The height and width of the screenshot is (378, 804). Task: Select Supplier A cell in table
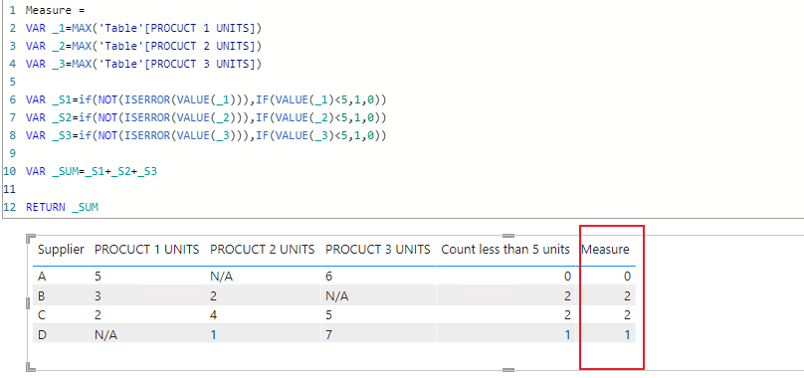click(42, 277)
